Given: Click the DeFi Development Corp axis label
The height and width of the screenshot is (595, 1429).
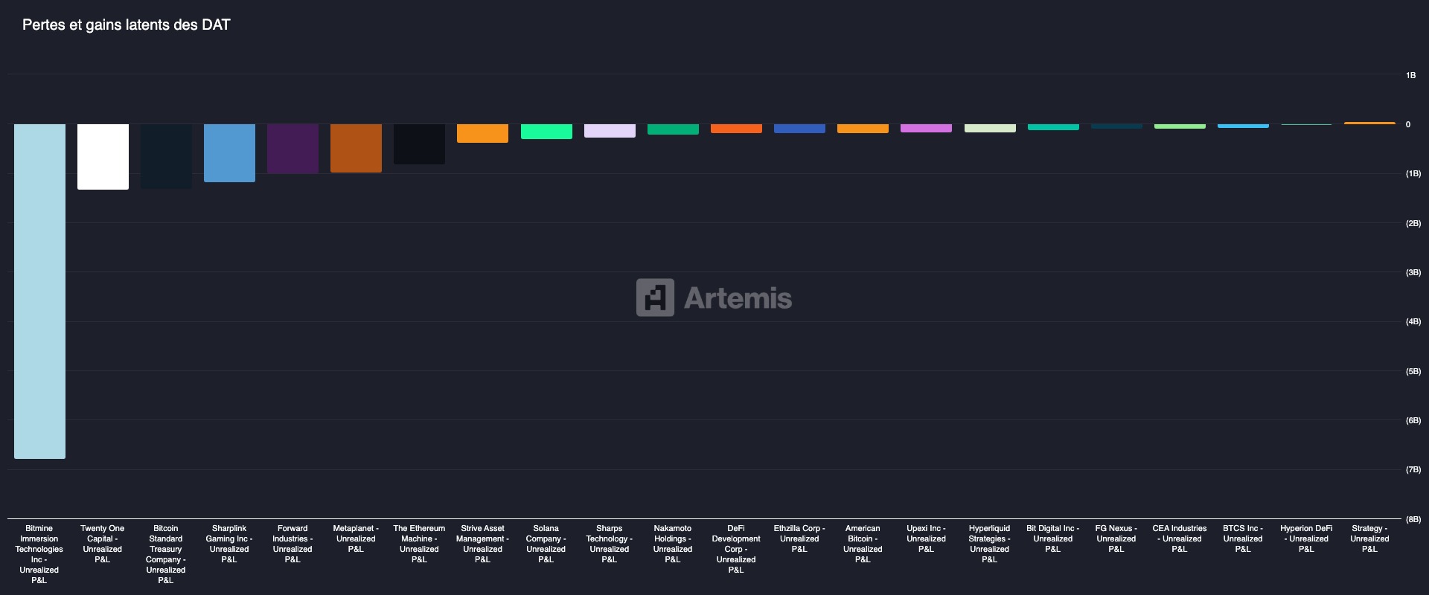Looking at the screenshot, I should 736,549.
